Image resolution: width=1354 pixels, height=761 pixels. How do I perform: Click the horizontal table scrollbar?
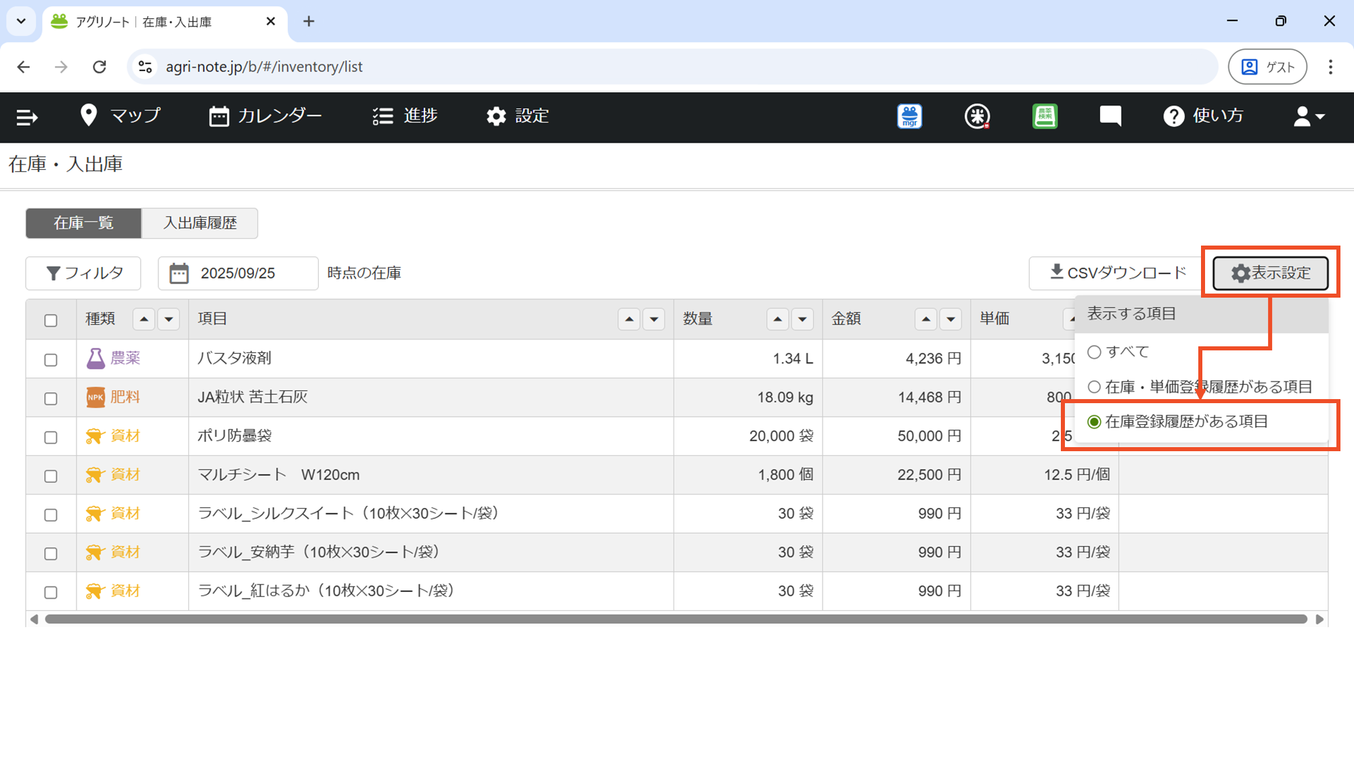676,619
